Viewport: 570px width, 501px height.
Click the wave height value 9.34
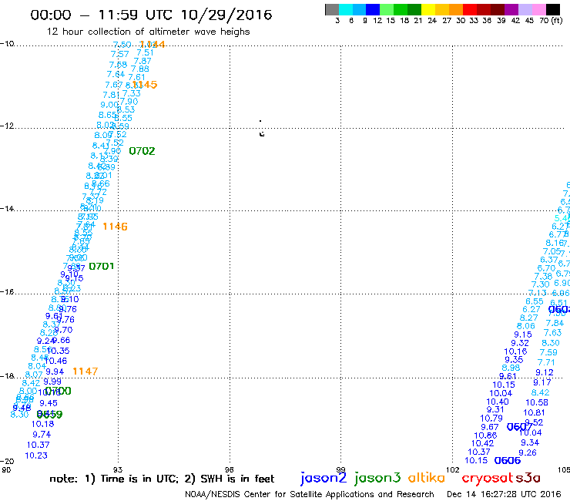coord(530,442)
